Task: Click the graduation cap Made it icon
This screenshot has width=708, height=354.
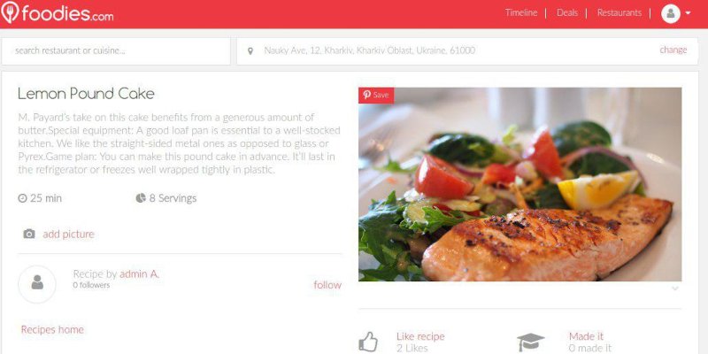Action: (x=530, y=342)
